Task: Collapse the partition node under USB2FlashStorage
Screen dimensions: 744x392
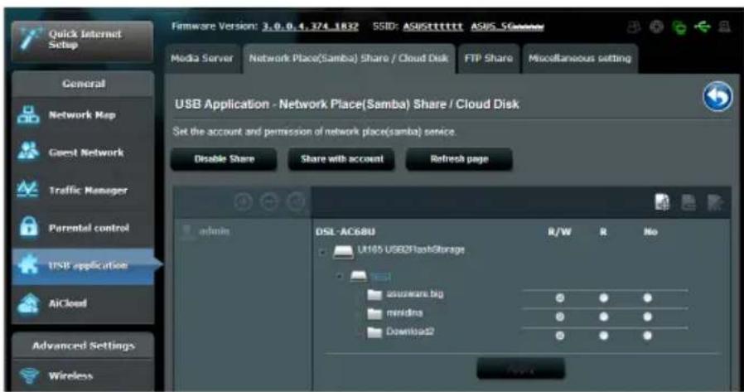Action: click(339, 276)
